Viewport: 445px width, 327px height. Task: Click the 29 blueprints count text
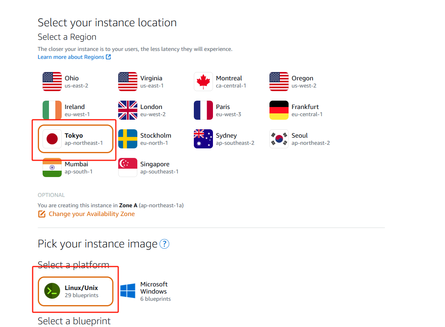82,295
